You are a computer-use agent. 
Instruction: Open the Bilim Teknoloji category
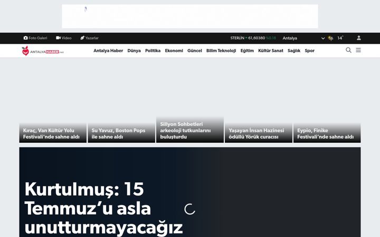(x=221, y=51)
